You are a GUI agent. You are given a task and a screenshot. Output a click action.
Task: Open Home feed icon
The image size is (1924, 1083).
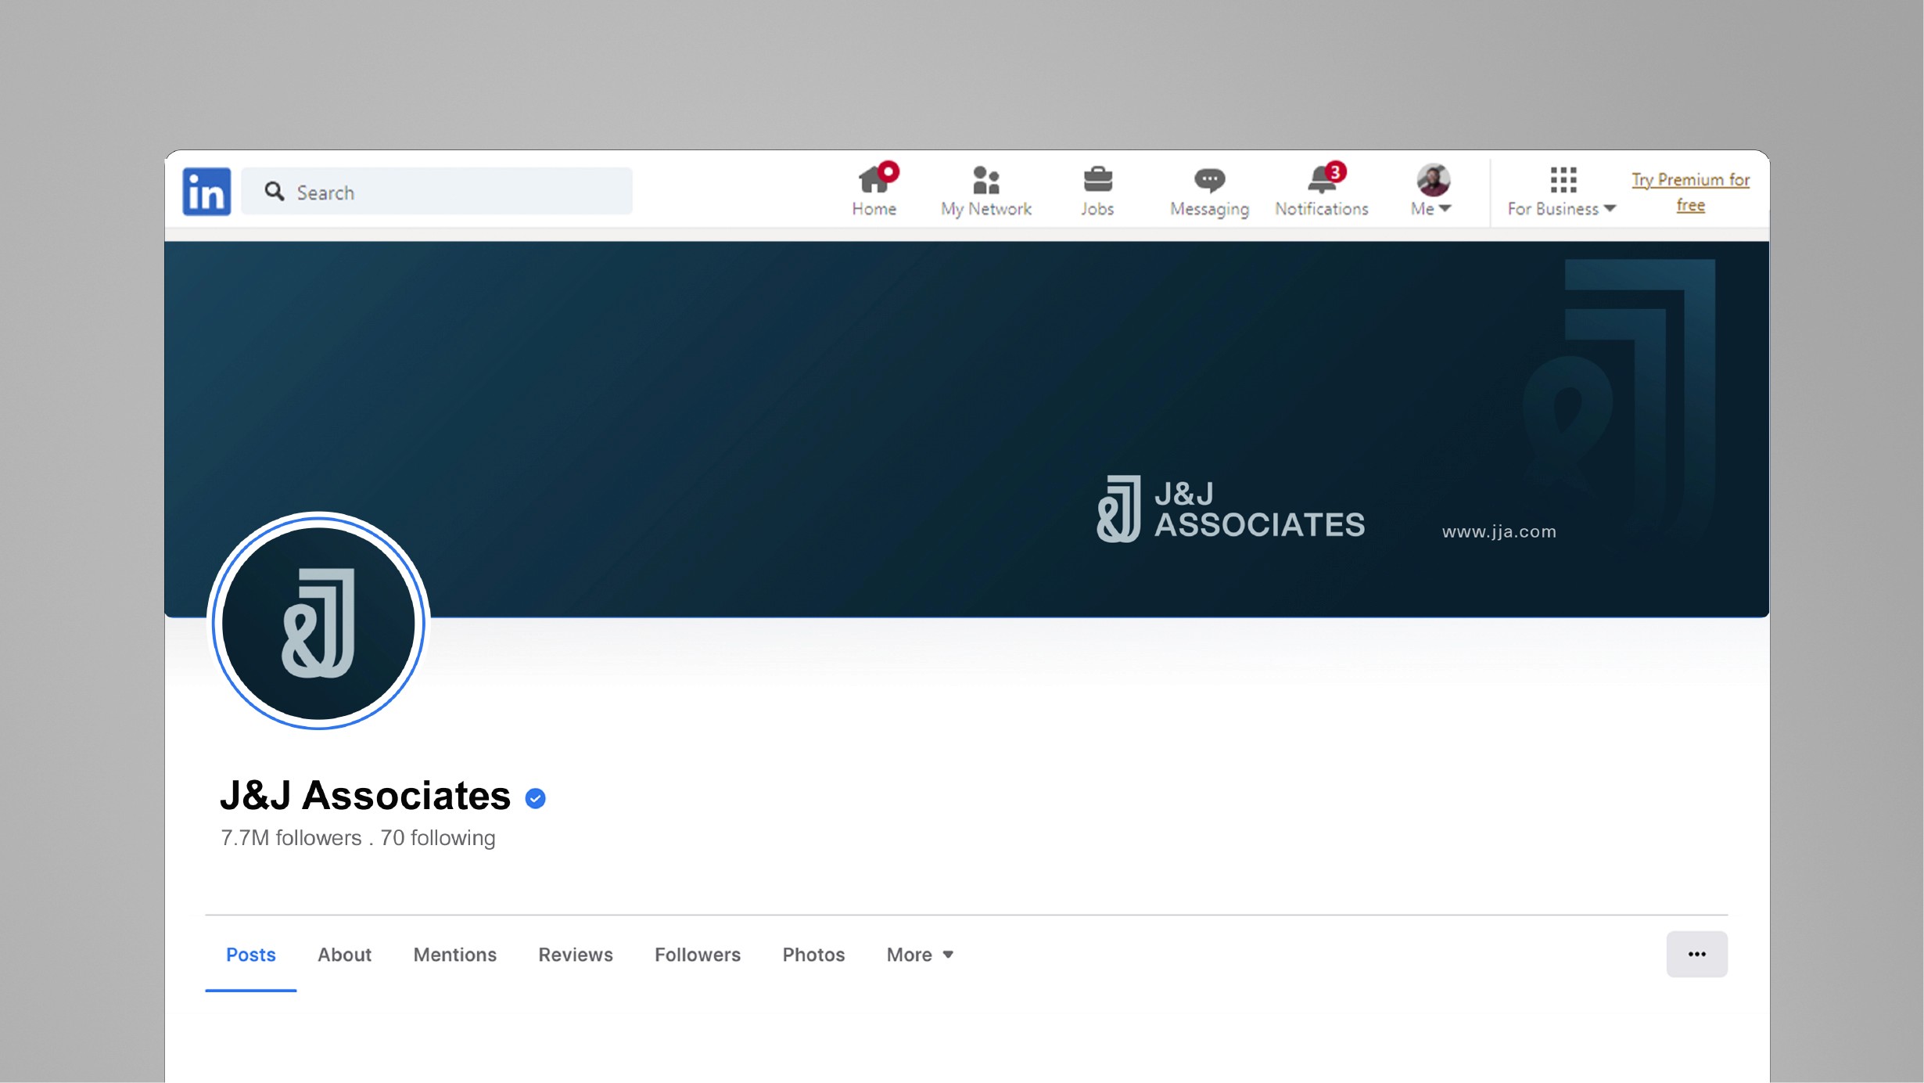pos(874,181)
